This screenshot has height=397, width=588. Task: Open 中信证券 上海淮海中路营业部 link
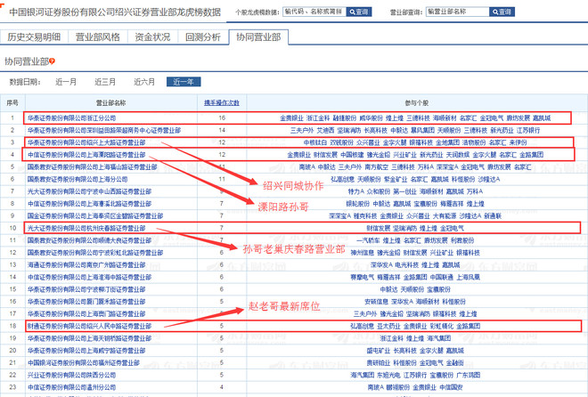pos(89,277)
